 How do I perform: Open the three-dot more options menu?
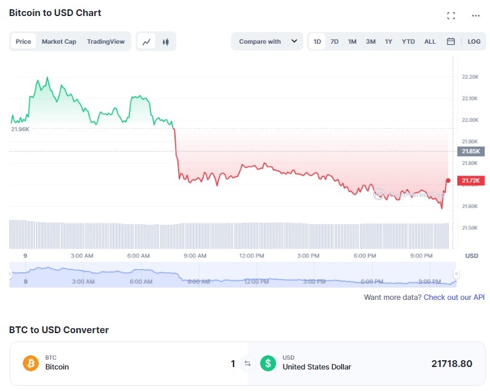click(476, 15)
